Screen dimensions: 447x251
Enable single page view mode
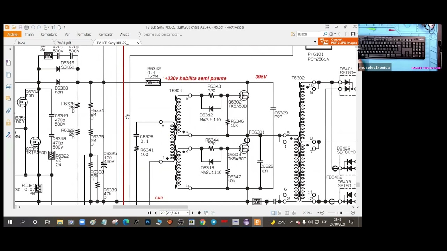(273, 213)
